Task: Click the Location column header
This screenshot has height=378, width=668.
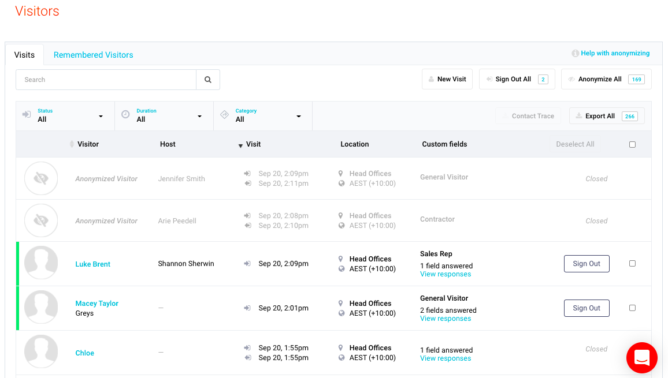Action: [354, 144]
